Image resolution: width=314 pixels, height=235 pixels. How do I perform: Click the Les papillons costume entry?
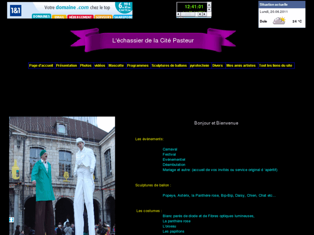[x=173, y=232]
